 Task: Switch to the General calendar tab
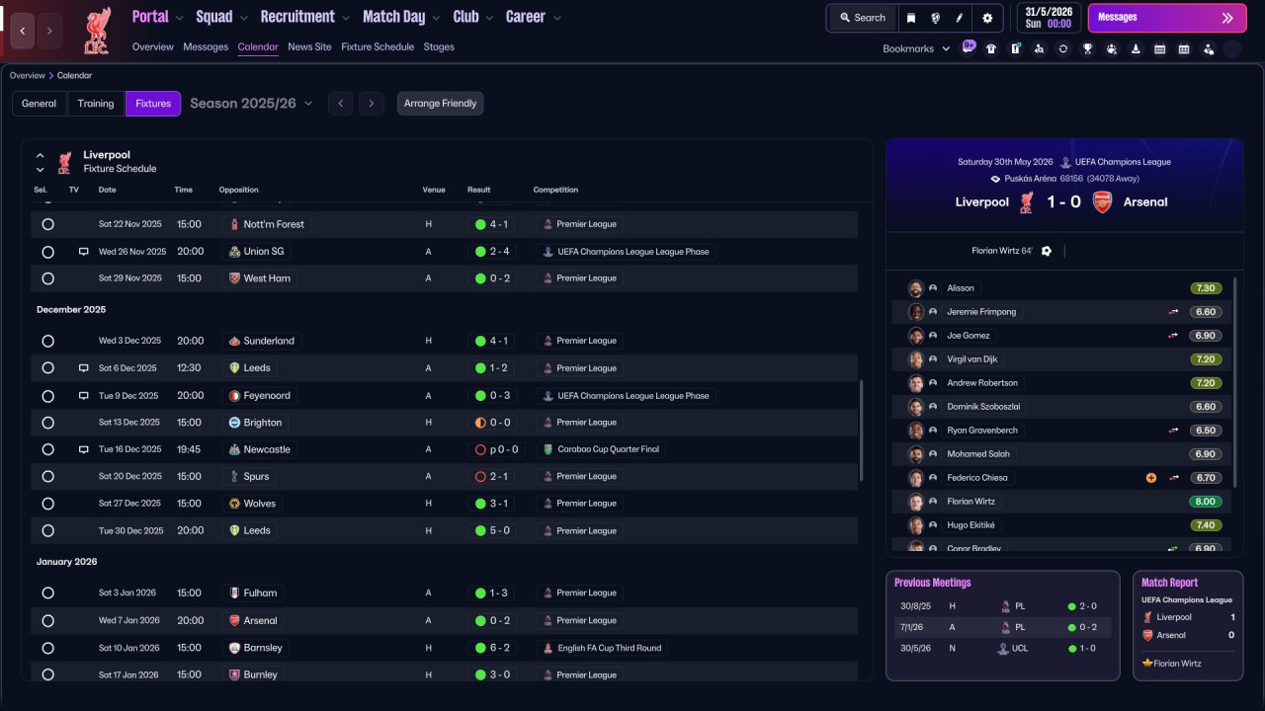pyautogui.click(x=40, y=104)
